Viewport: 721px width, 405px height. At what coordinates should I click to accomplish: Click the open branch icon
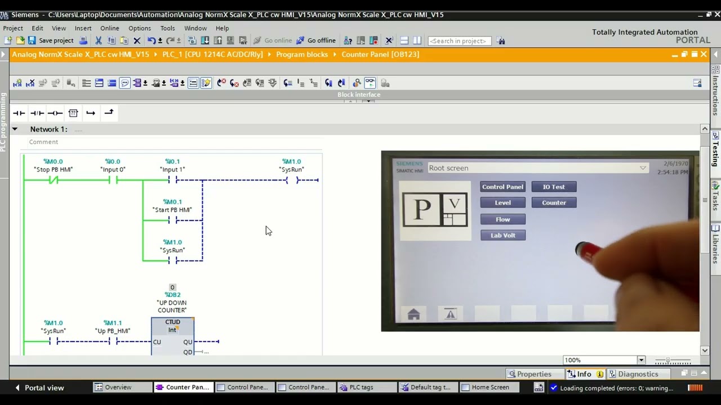click(91, 113)
